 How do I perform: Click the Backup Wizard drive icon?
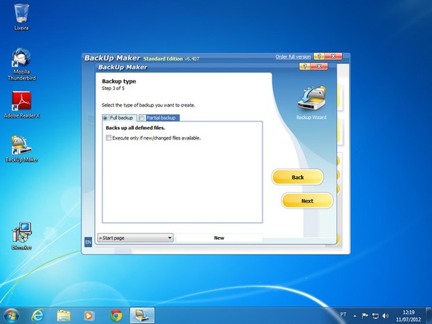click(311, 99)
